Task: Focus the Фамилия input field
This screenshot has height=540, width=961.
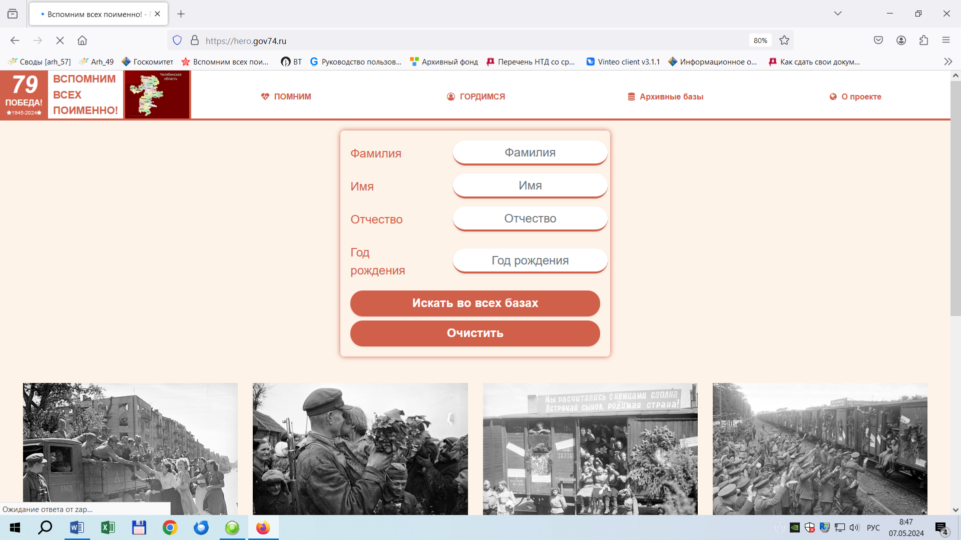Action: 530,152
